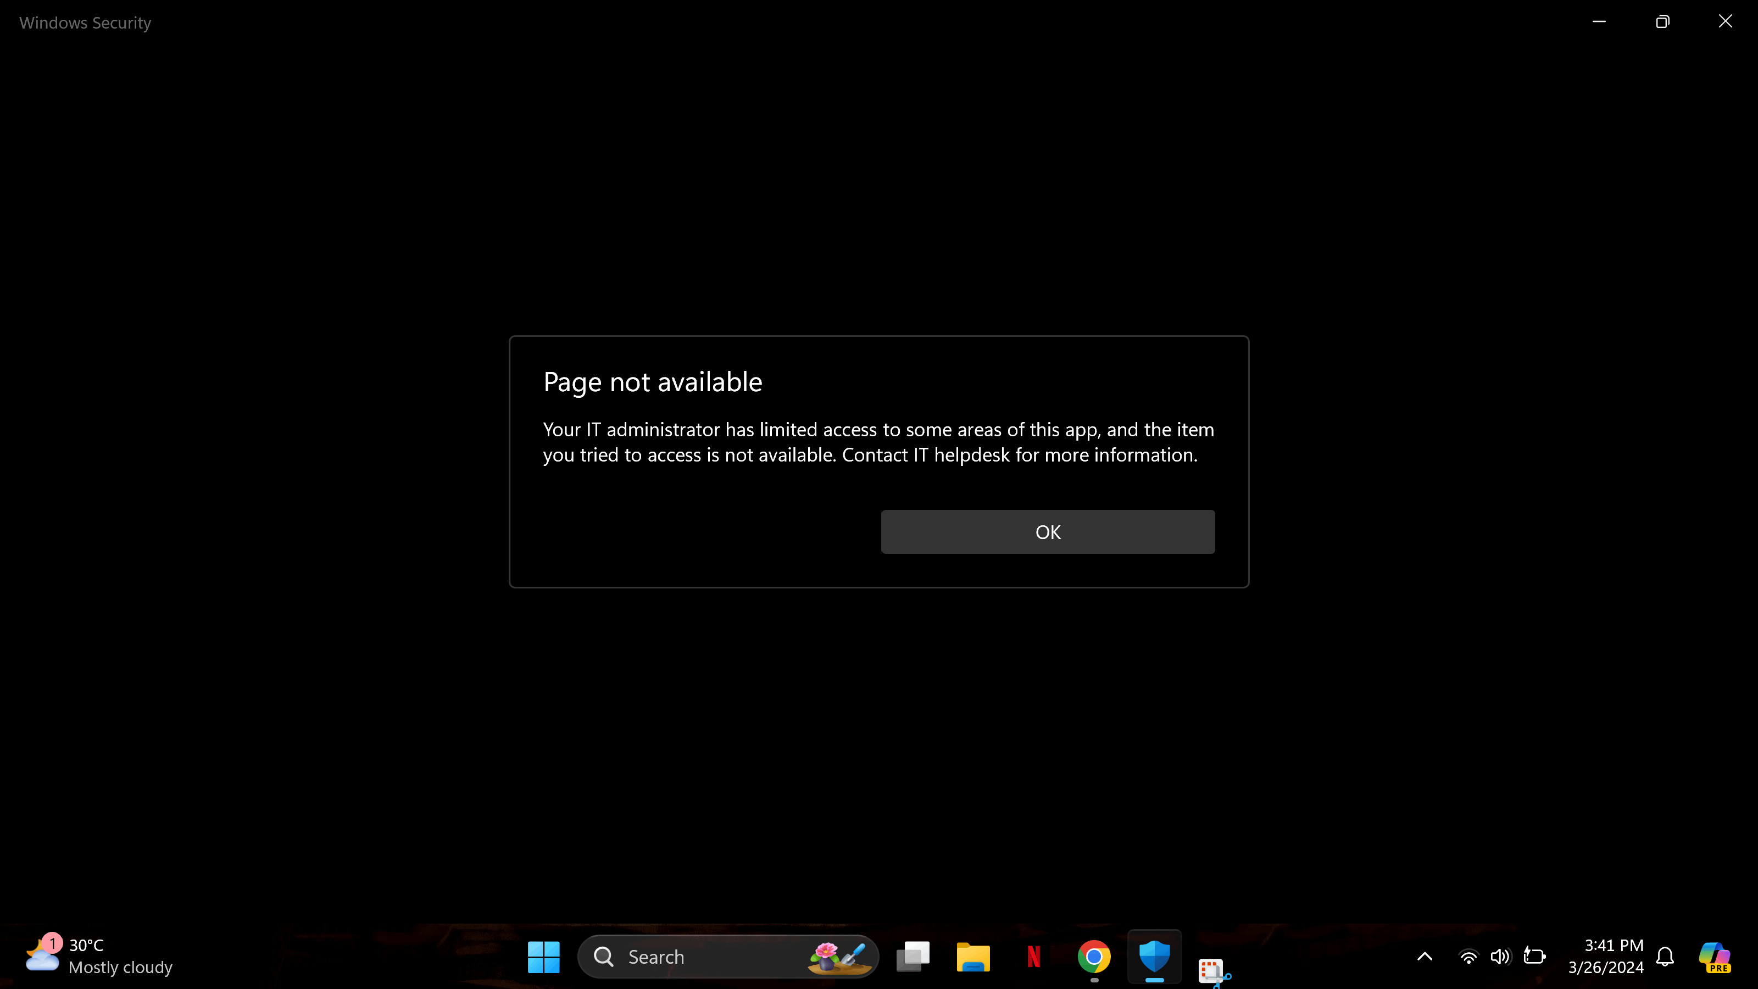Open the notifications bell
This screenshot has width=1758, height=989.
click(1665, 957)
